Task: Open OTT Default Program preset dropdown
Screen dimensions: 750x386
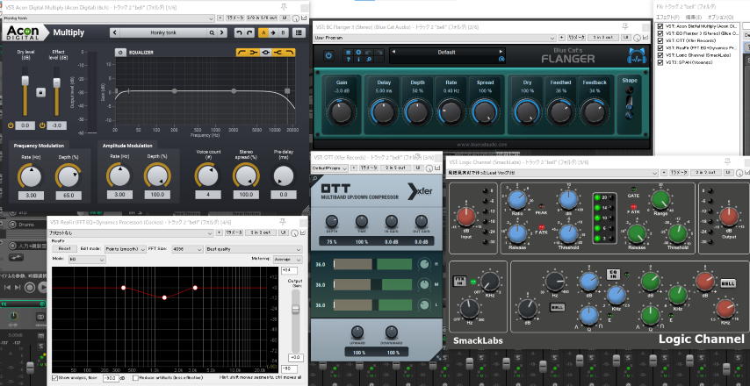Action: (329, 168)
